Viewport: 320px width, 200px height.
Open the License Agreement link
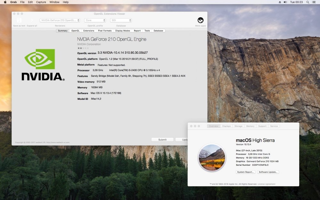click(x=267, y=184)
